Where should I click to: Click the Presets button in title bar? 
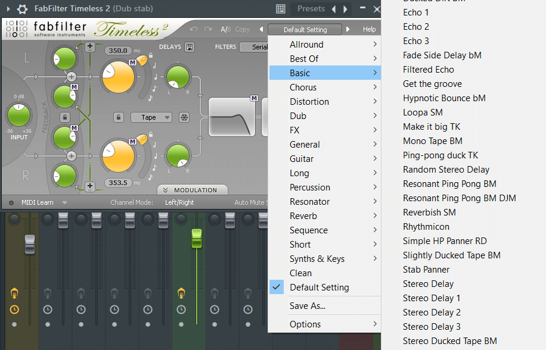(x=311, y=9)
